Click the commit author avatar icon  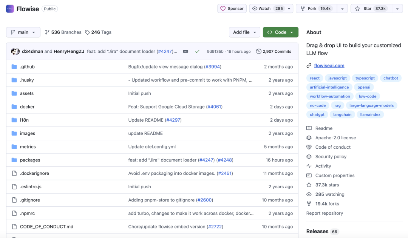(15, 51)
